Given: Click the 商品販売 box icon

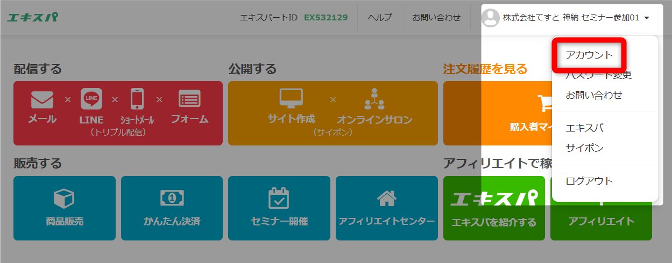Looking at the screenshot, I should (x=64, y=199).
